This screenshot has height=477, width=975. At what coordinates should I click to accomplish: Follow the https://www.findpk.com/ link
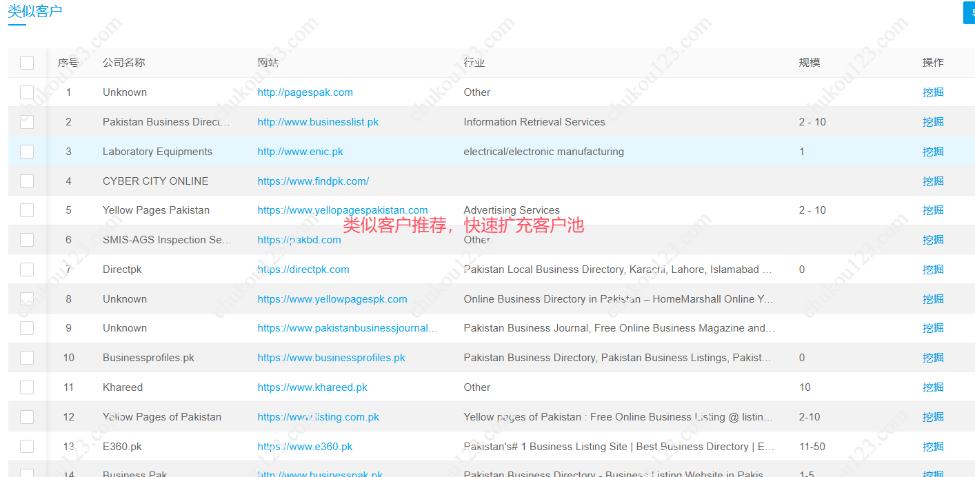point(313,181)
